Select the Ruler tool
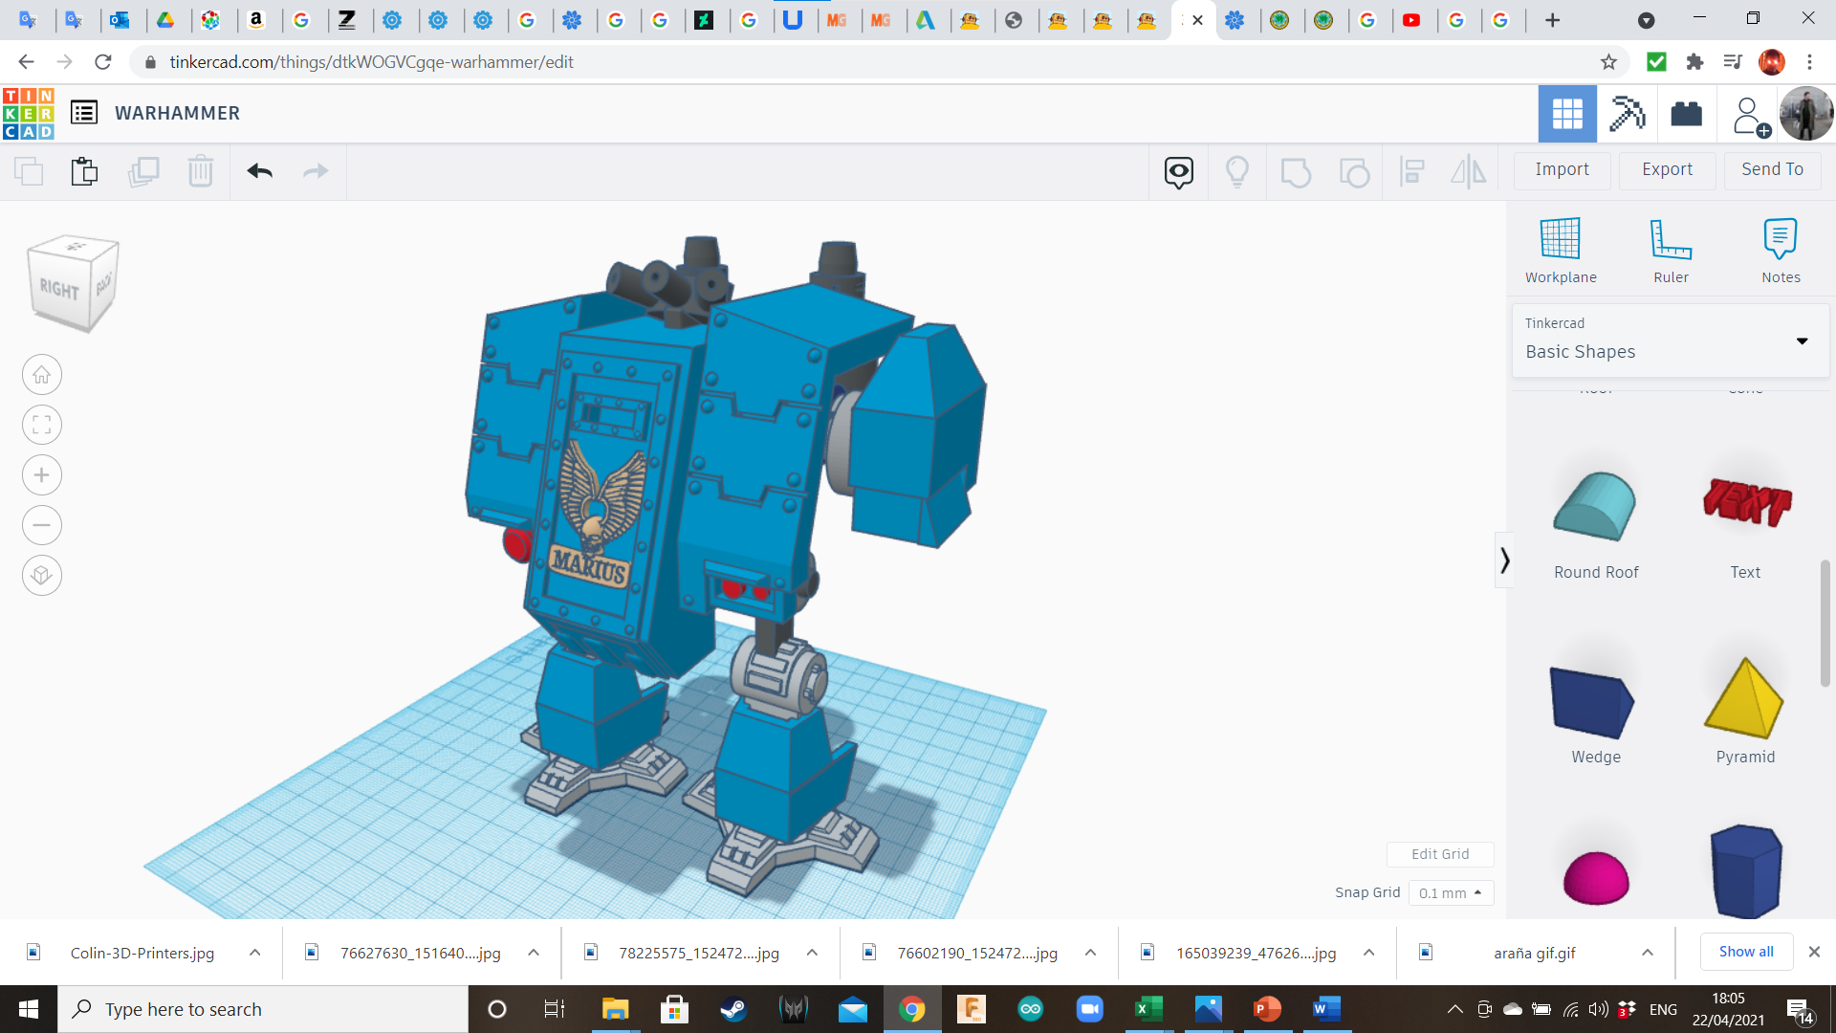Screen dimensions: 1836x1033 pos(1671,250)
